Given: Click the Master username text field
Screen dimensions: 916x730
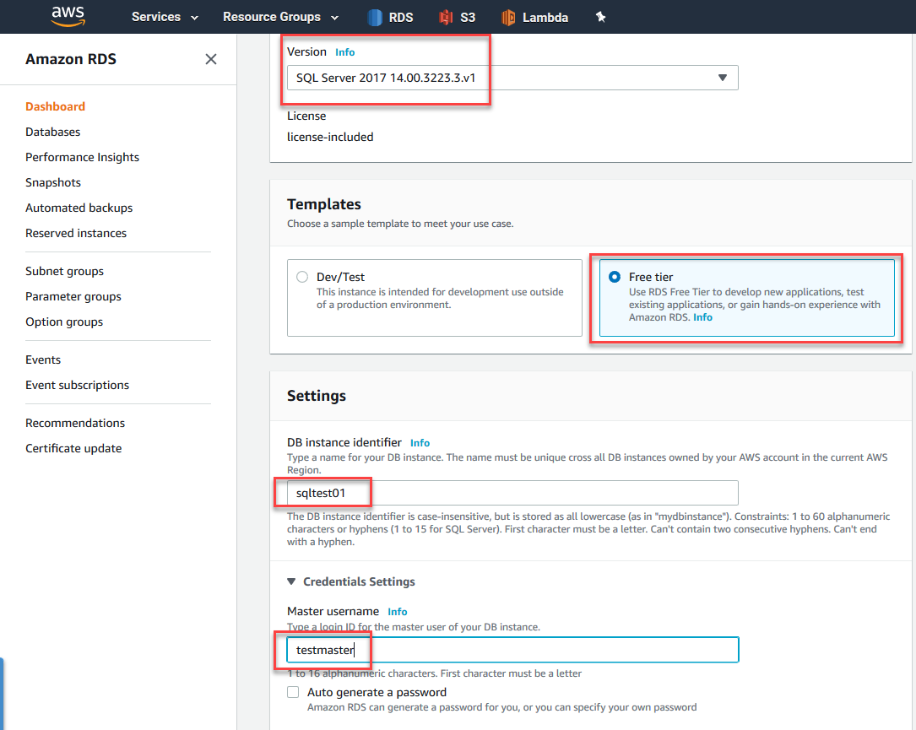Looking at the screenshot, I should pyautogui.click(x=512, y=650).
